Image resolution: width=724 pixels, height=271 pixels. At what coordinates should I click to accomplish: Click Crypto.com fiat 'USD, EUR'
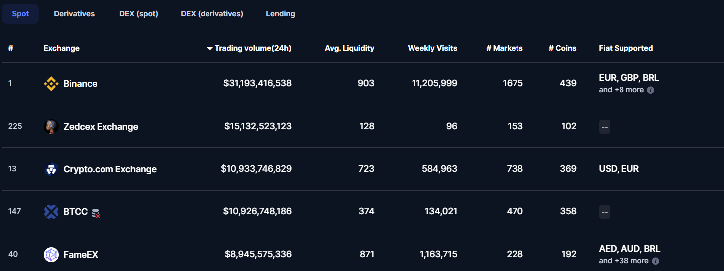pos(619,169)
